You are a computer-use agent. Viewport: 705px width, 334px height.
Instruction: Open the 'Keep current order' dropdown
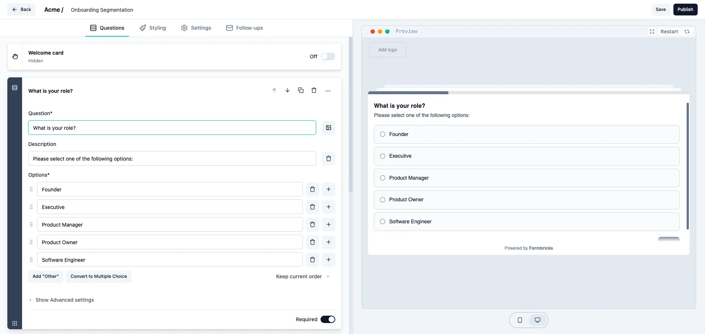click(303, 276)
